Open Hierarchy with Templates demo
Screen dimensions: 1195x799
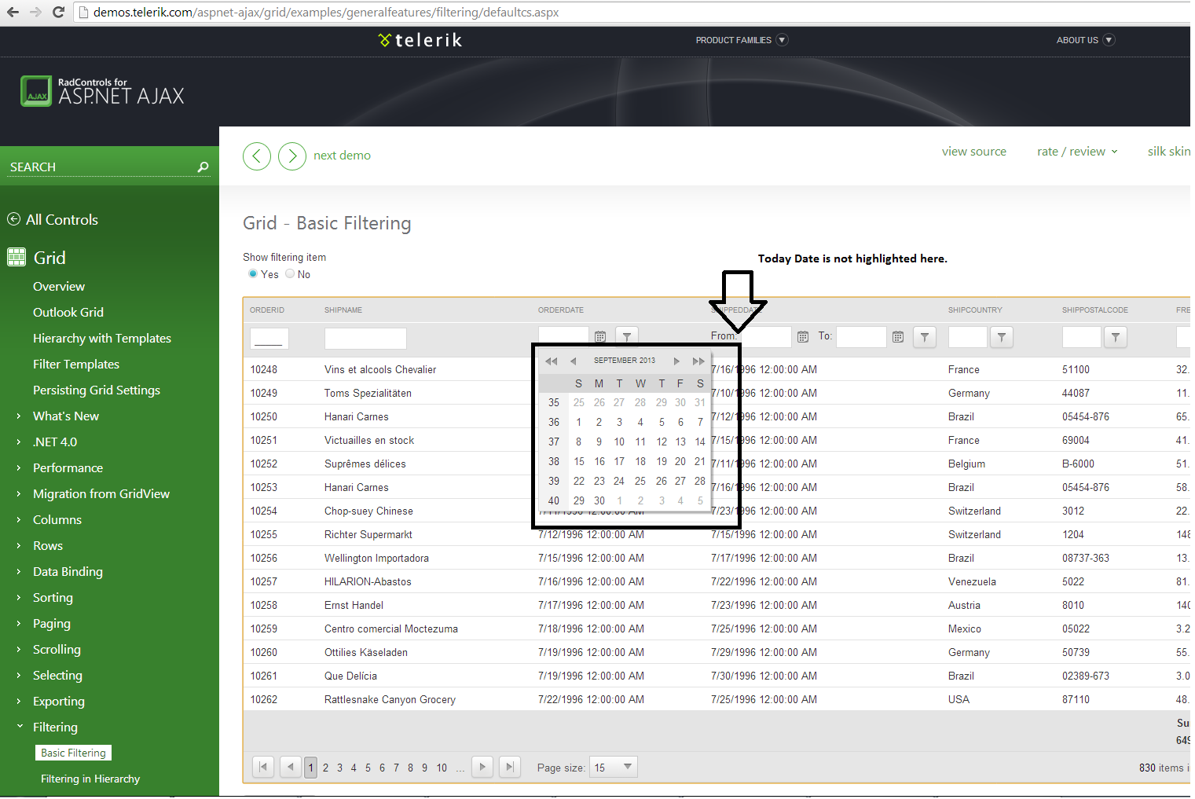tap(102, 339)
